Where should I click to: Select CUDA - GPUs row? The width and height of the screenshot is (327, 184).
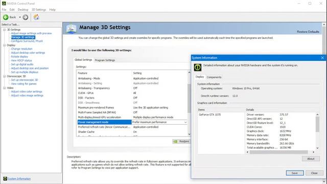click(132, 93)
